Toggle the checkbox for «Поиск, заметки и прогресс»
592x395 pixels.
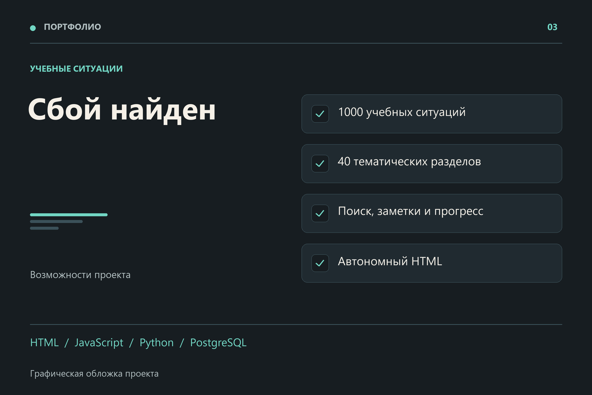pyautogui.click(x=320, y=213)
